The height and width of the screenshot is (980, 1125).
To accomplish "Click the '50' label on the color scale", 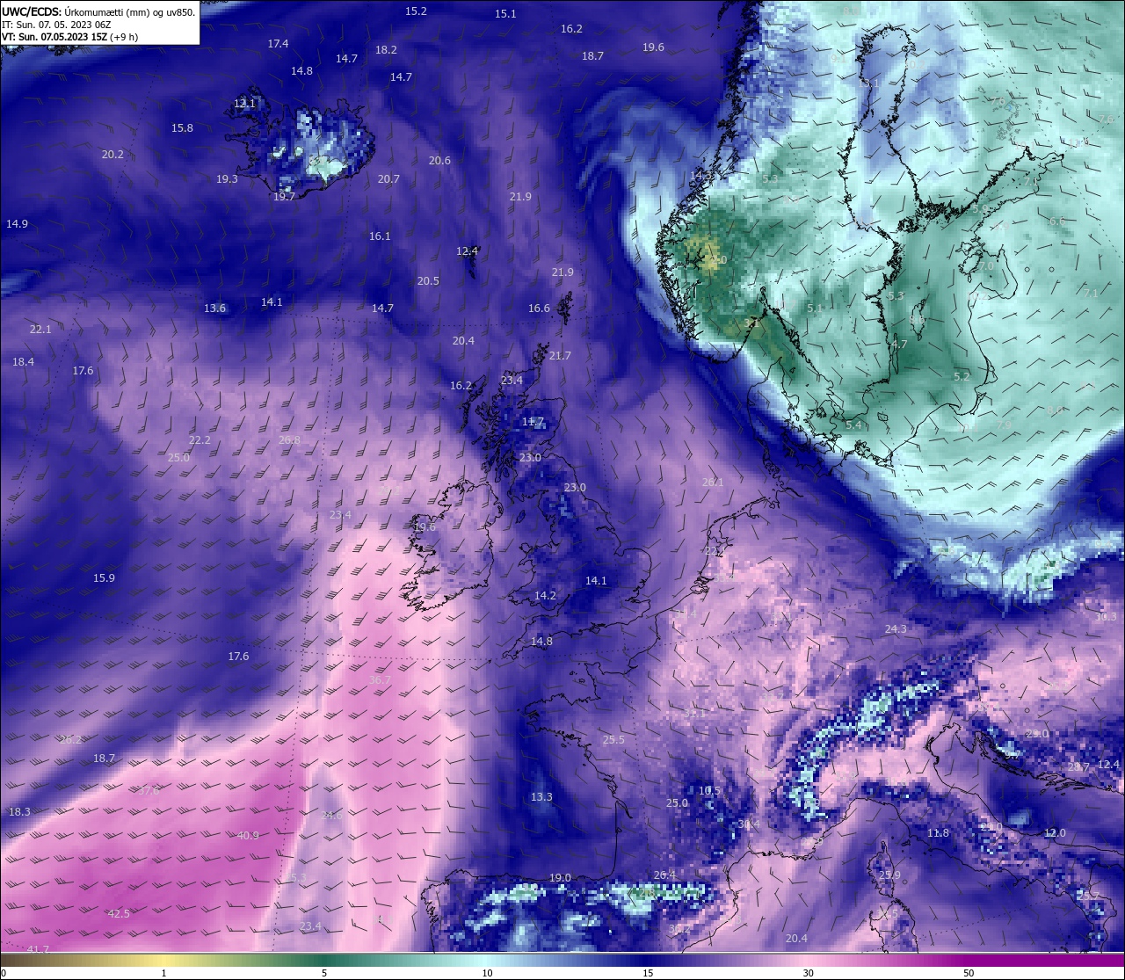I will (x=969, y=973).
